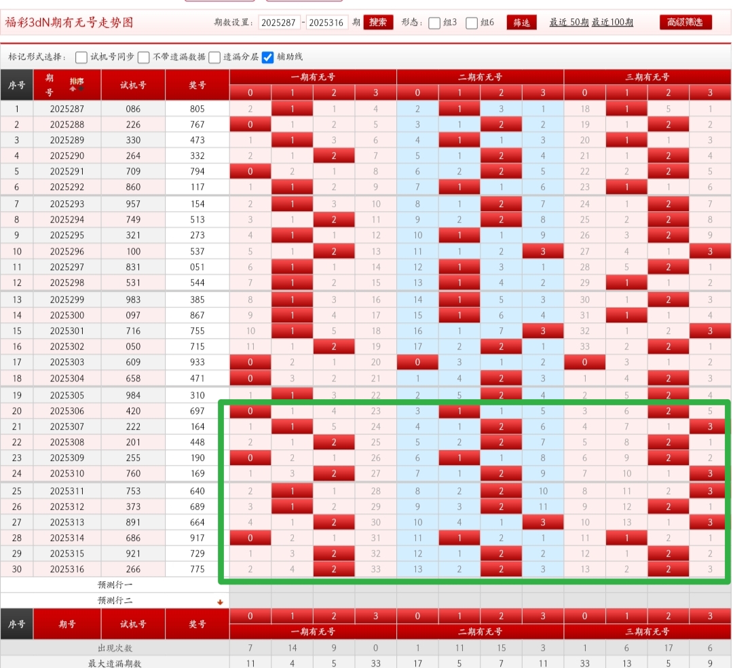Toggle the 遗漏分层 checkbox
Viewport: 733px width, 668px height.
click(214, 58)
